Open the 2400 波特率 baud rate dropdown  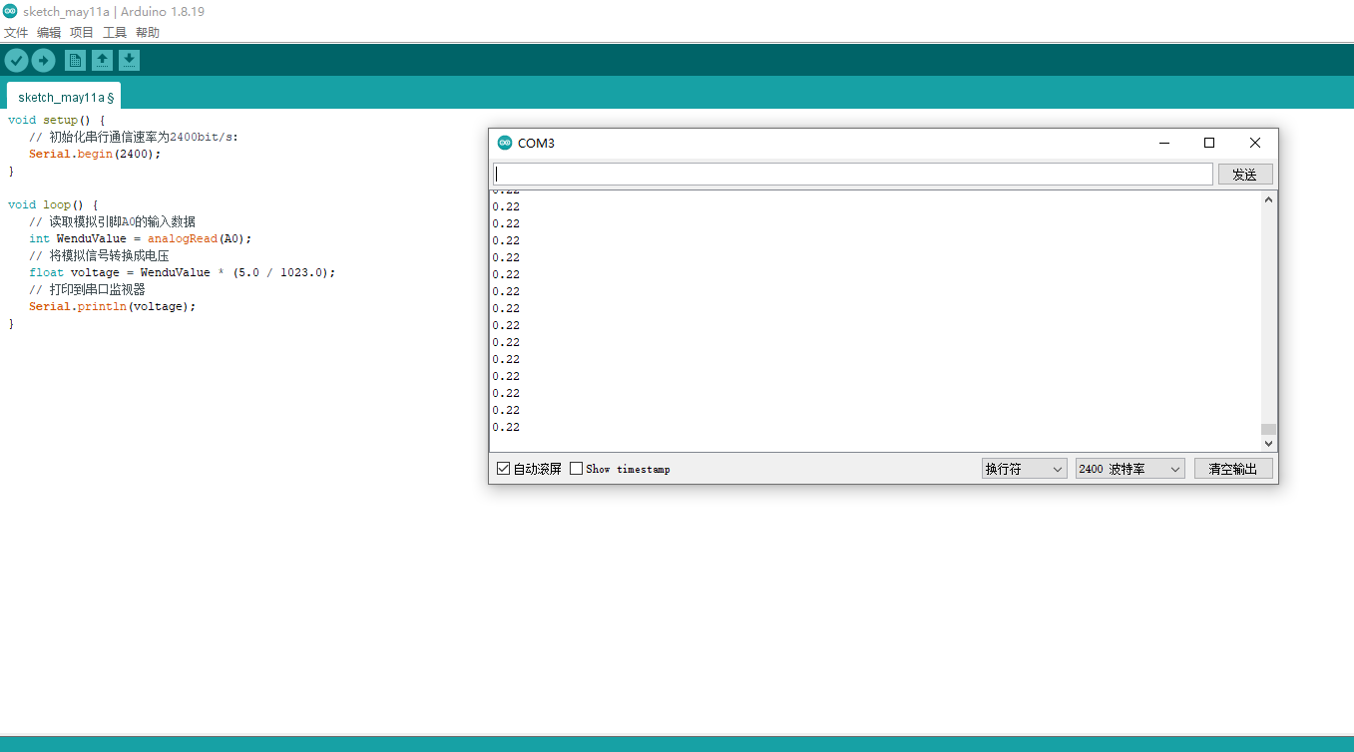click(1130, 469)
